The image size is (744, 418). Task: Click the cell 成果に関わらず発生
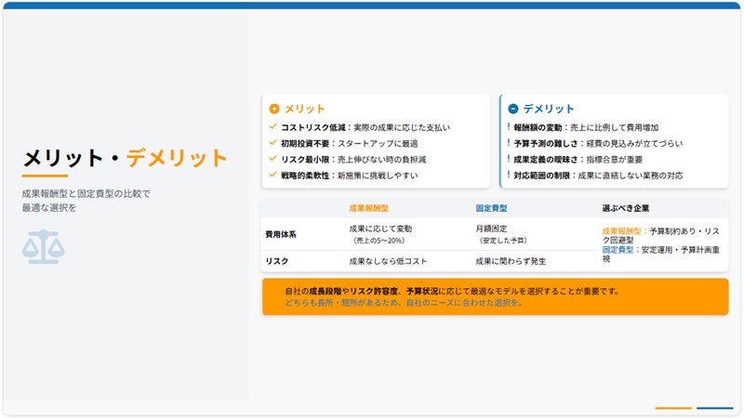(511, 261)
